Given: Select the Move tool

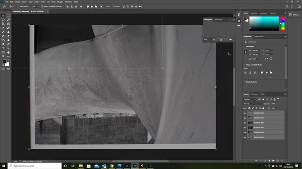Looking at the screenshot, I should [x=3, y=15].
